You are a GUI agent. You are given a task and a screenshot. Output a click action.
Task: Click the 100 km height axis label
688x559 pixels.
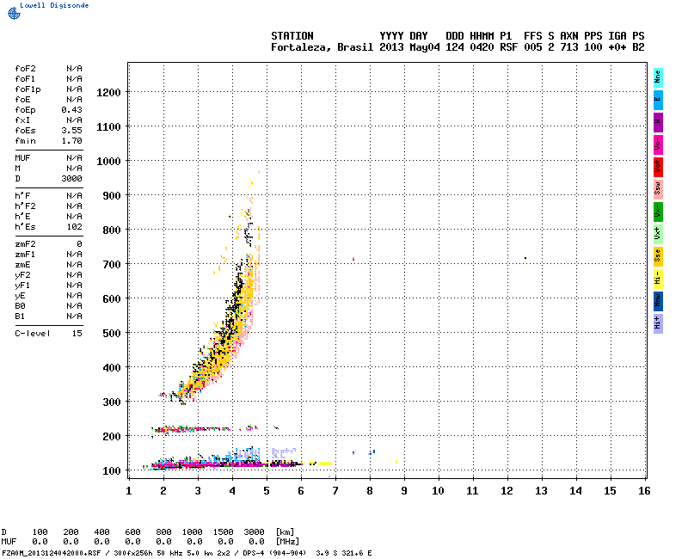(112, 470)
